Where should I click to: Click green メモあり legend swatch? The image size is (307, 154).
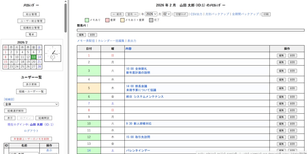(x=87, y=20)
